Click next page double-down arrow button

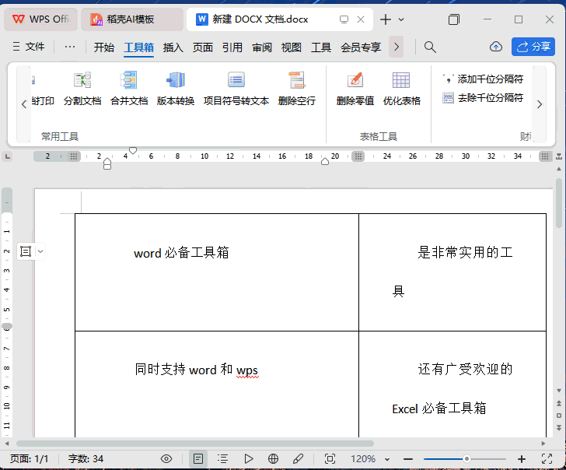coord(559,428)
